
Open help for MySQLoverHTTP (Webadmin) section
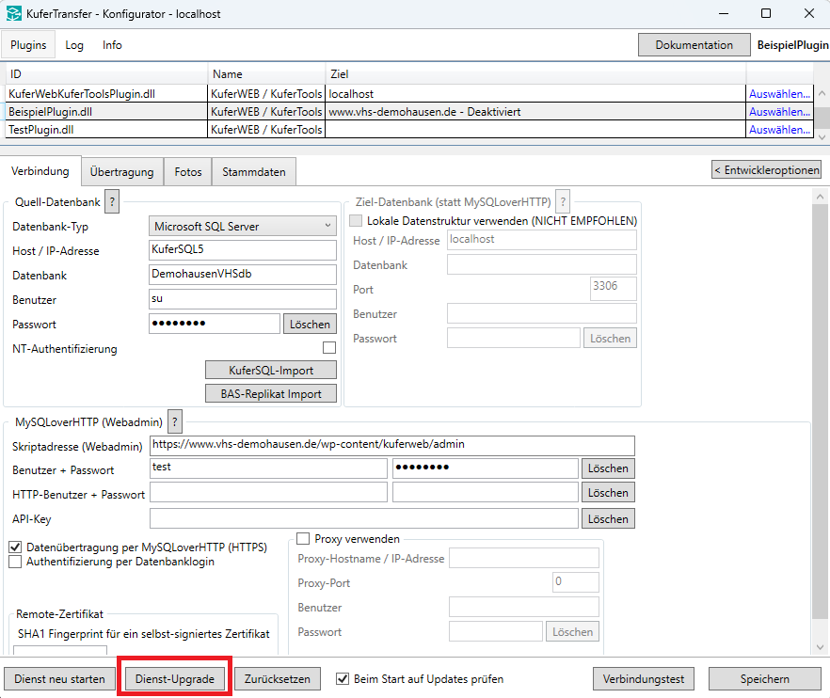click(x=175, y=421)
